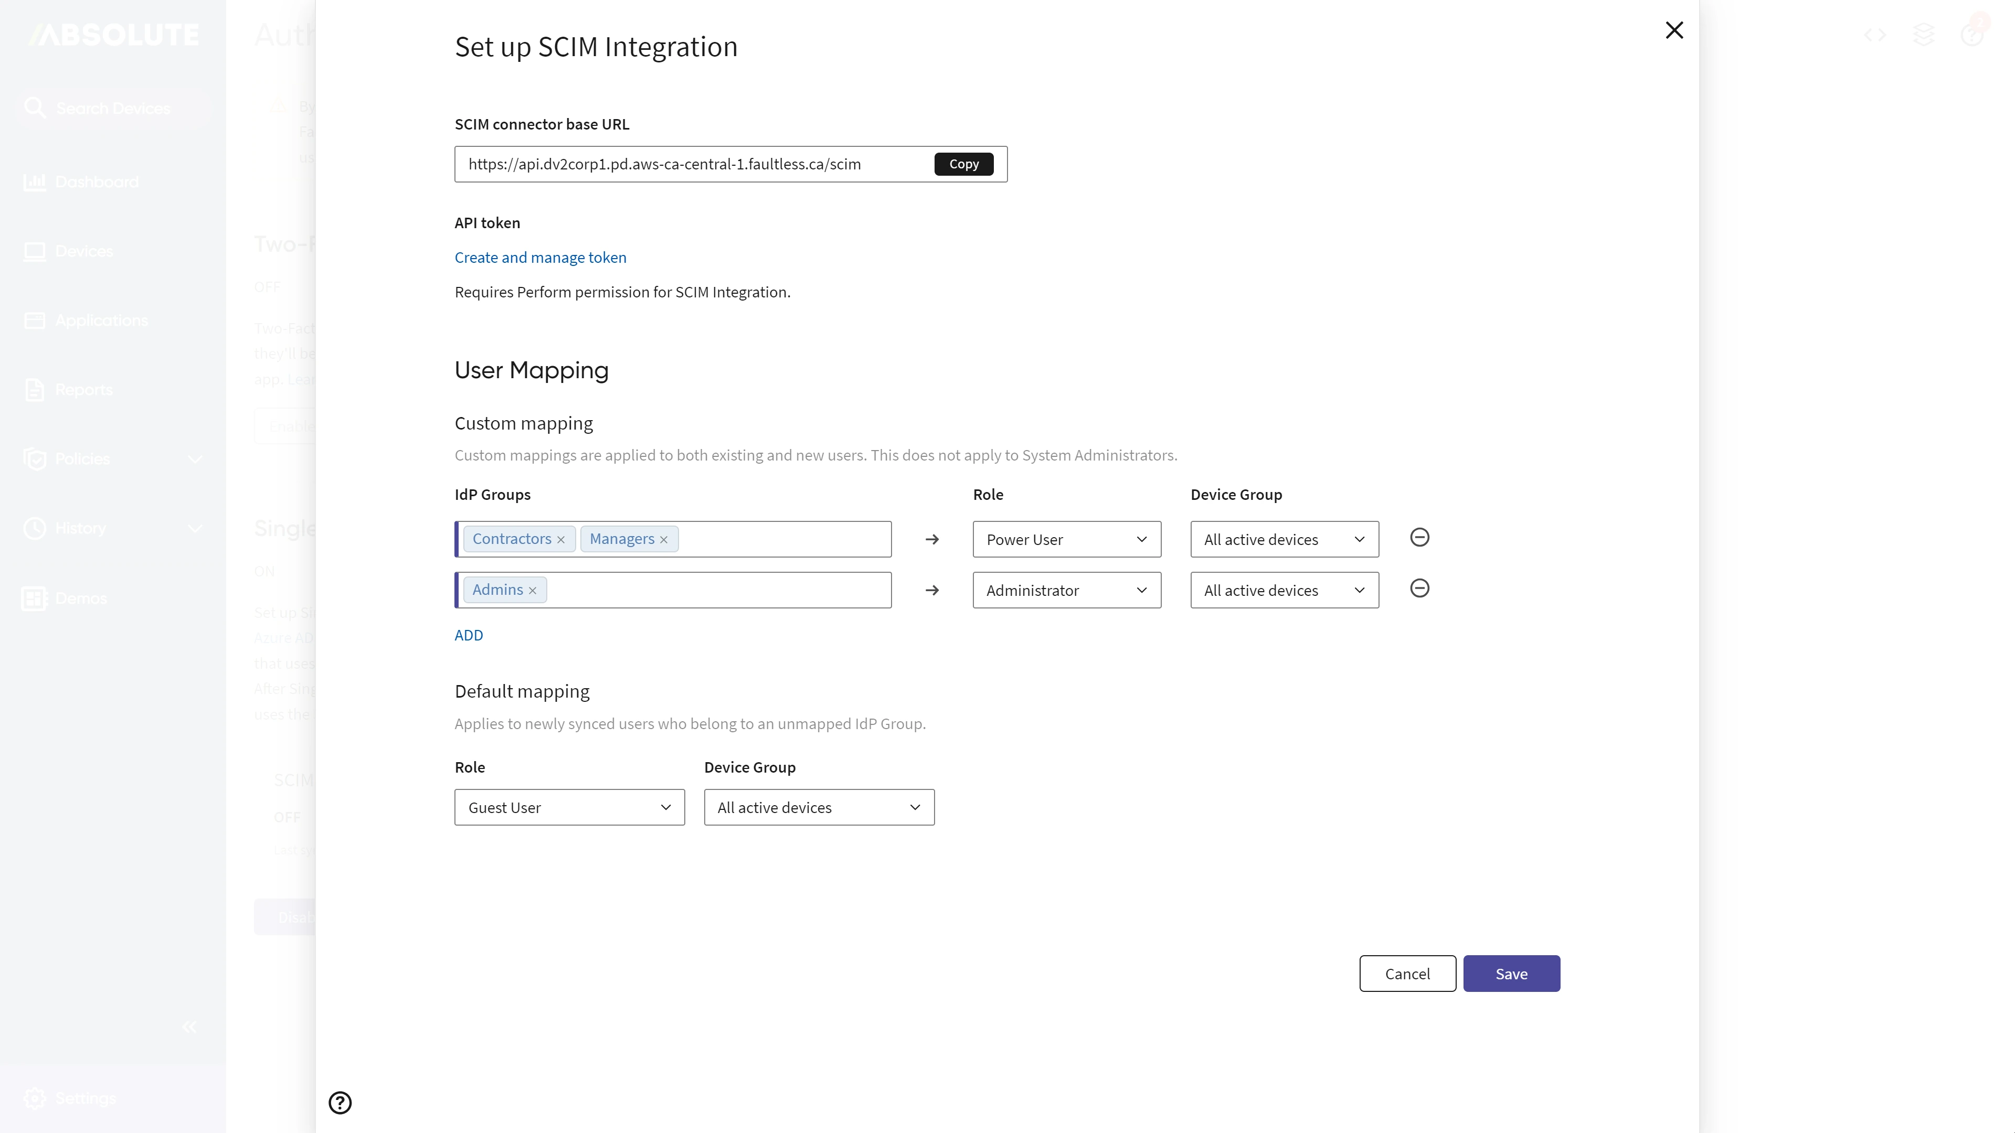Screen dimensions: 2015x1133
Task: Open the default mapping Device Group dropdown
Action: coord(819,808)
